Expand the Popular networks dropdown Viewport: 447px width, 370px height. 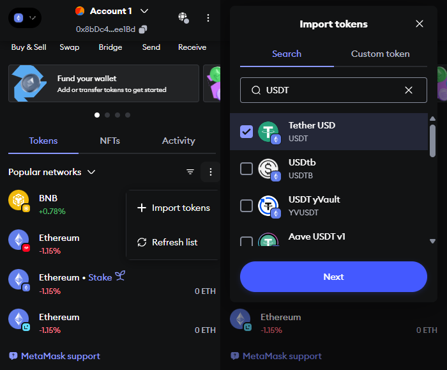point(52,172)
